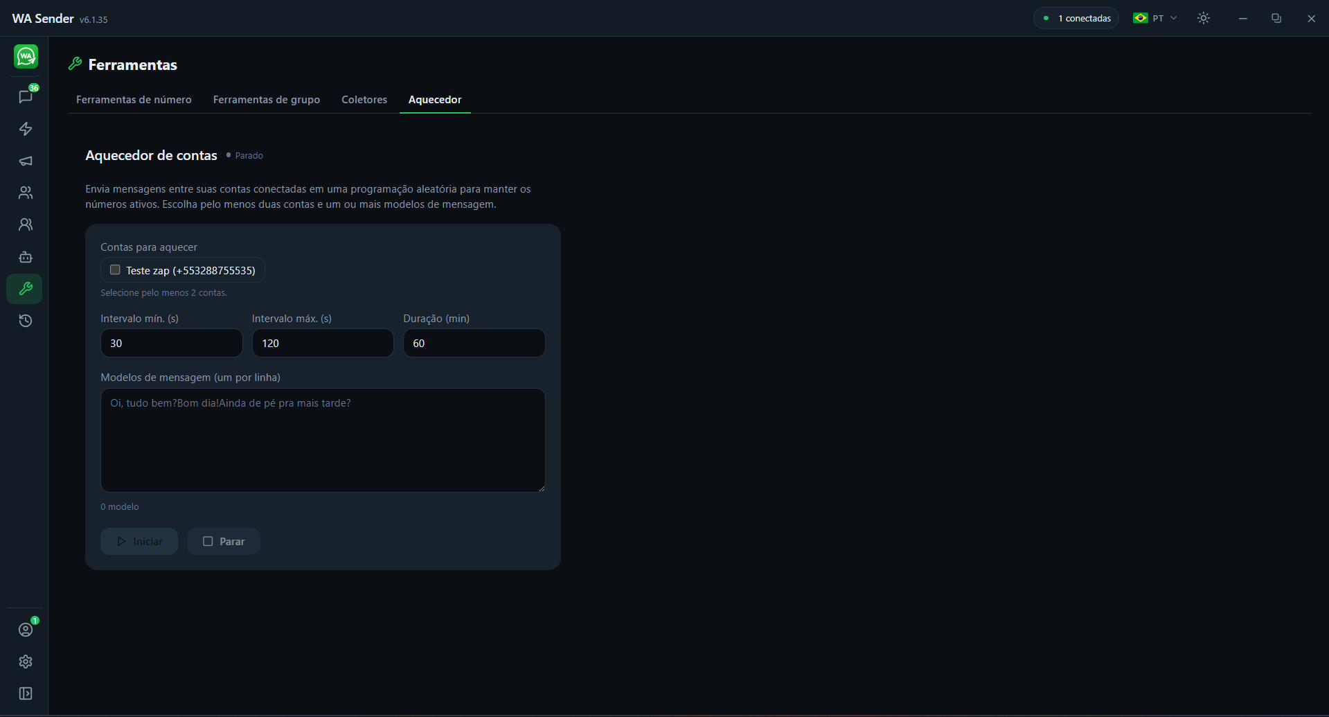
Task: Click the Parar button
Action: [224, 542]
